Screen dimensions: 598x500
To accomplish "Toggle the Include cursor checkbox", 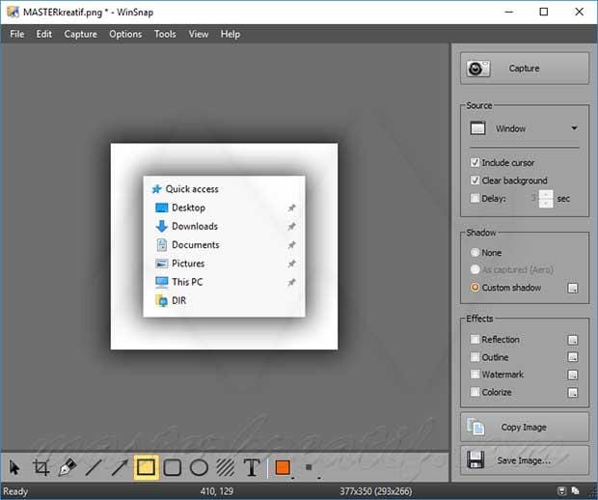I will pos(475,162).
